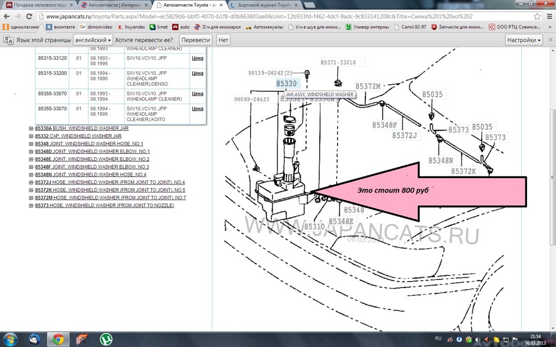Open the dimonvideo bookmark
556x347 pixels.
(x=96, y=27)
